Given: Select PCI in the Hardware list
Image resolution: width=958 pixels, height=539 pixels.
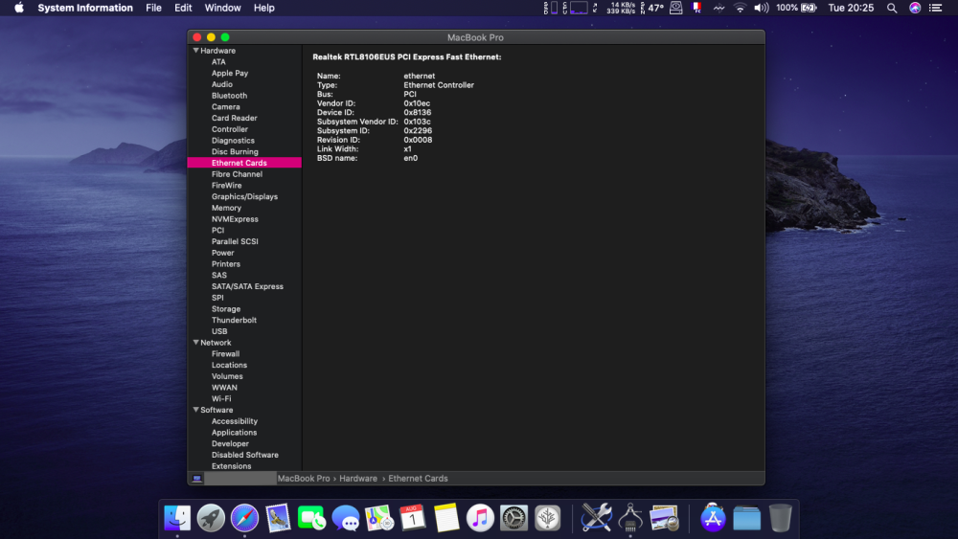Looking at the screenshot, I should click(217, 231).
